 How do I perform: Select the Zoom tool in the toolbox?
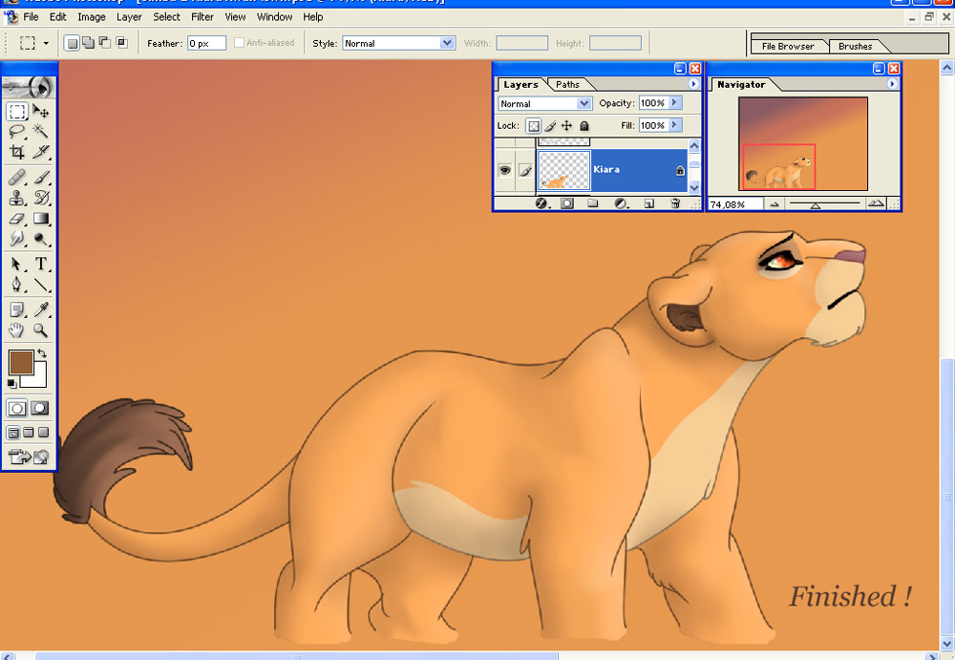point(41,330)
